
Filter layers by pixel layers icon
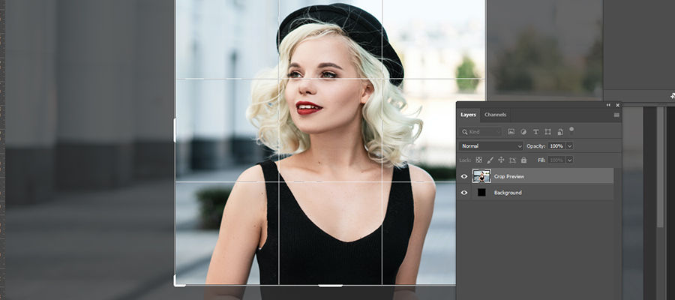(511, 132)
